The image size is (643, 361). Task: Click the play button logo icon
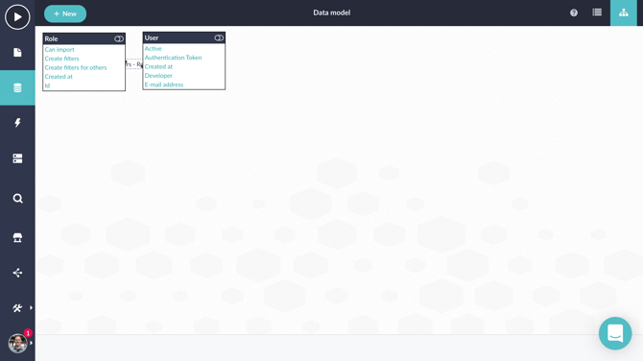click(x=17, y=17)
